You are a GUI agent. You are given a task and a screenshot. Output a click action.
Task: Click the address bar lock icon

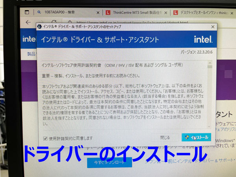click(70, 22)
